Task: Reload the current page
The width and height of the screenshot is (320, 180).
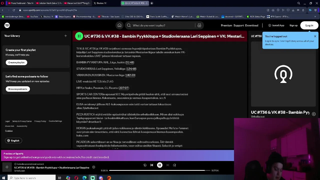Action: pos(14,10)
